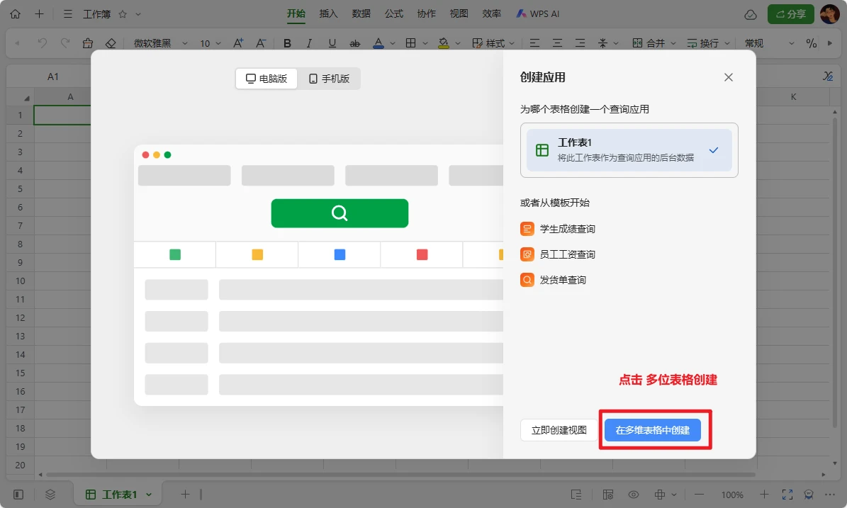Click the green search button in preview
The width and height of the screenshot is (847, 508).
(x=340, y=213)
